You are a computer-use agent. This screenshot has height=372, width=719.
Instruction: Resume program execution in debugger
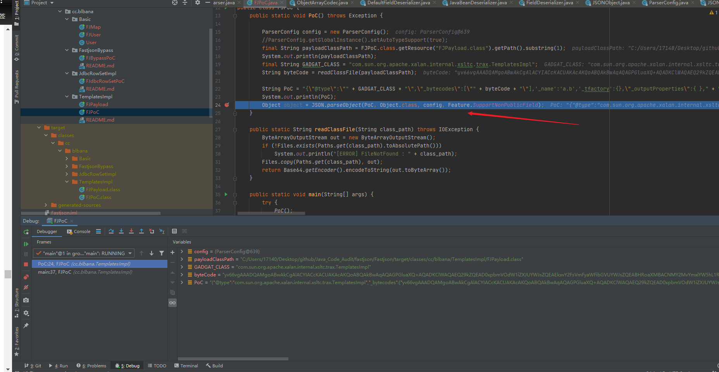[x=26, y=244]
